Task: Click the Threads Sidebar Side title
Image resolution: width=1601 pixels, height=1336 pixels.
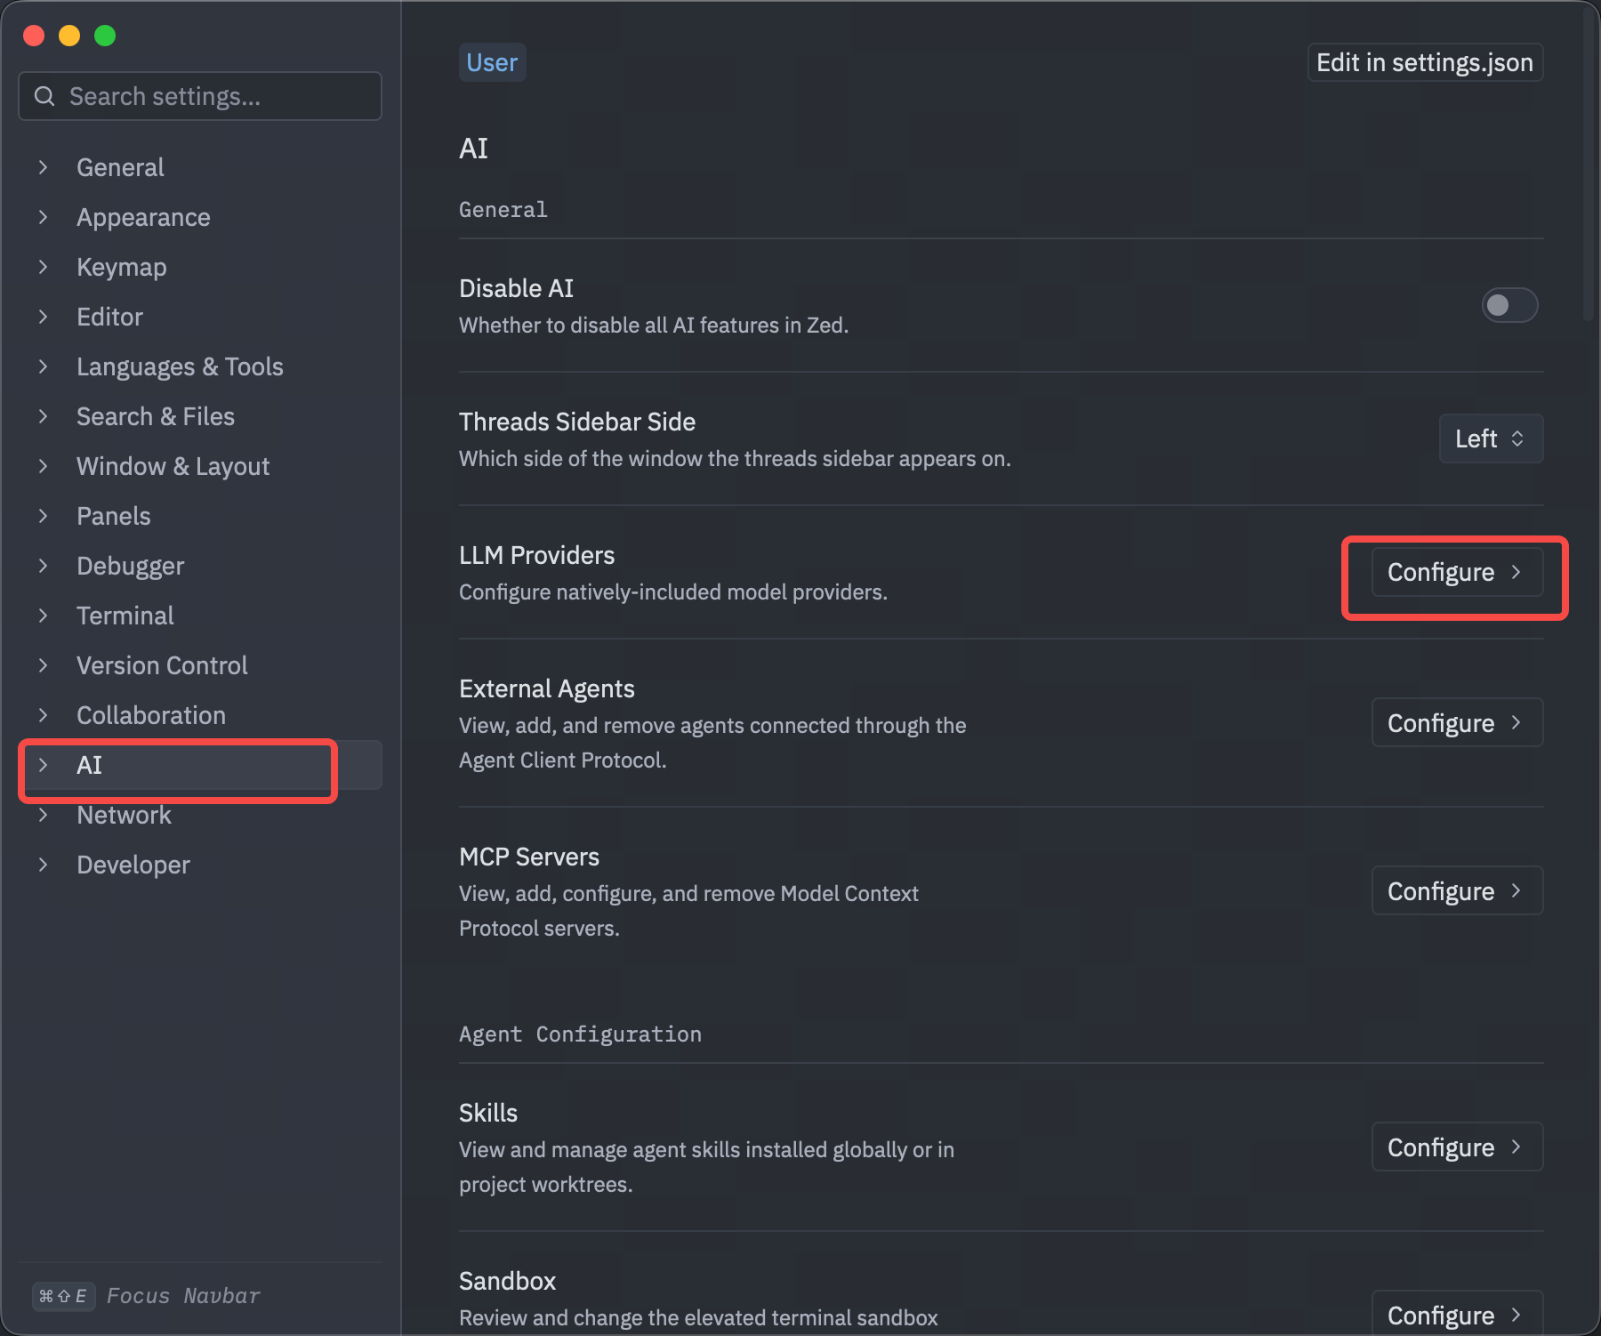Action: click(x=577, y=422)
